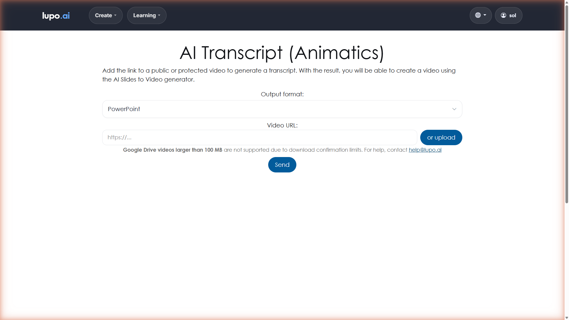Expand the Output format PowerPoint dropdown
Image resolution: width=569 pixels, height=320 pixels.
282,109
